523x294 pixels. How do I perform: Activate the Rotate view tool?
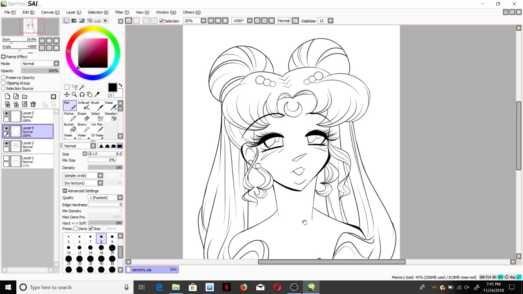[x=82, y=94]
